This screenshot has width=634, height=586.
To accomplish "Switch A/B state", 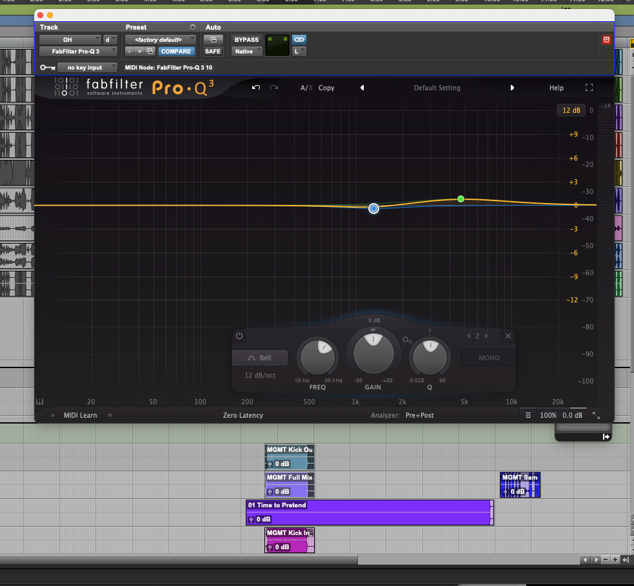I will pos(306,88).
